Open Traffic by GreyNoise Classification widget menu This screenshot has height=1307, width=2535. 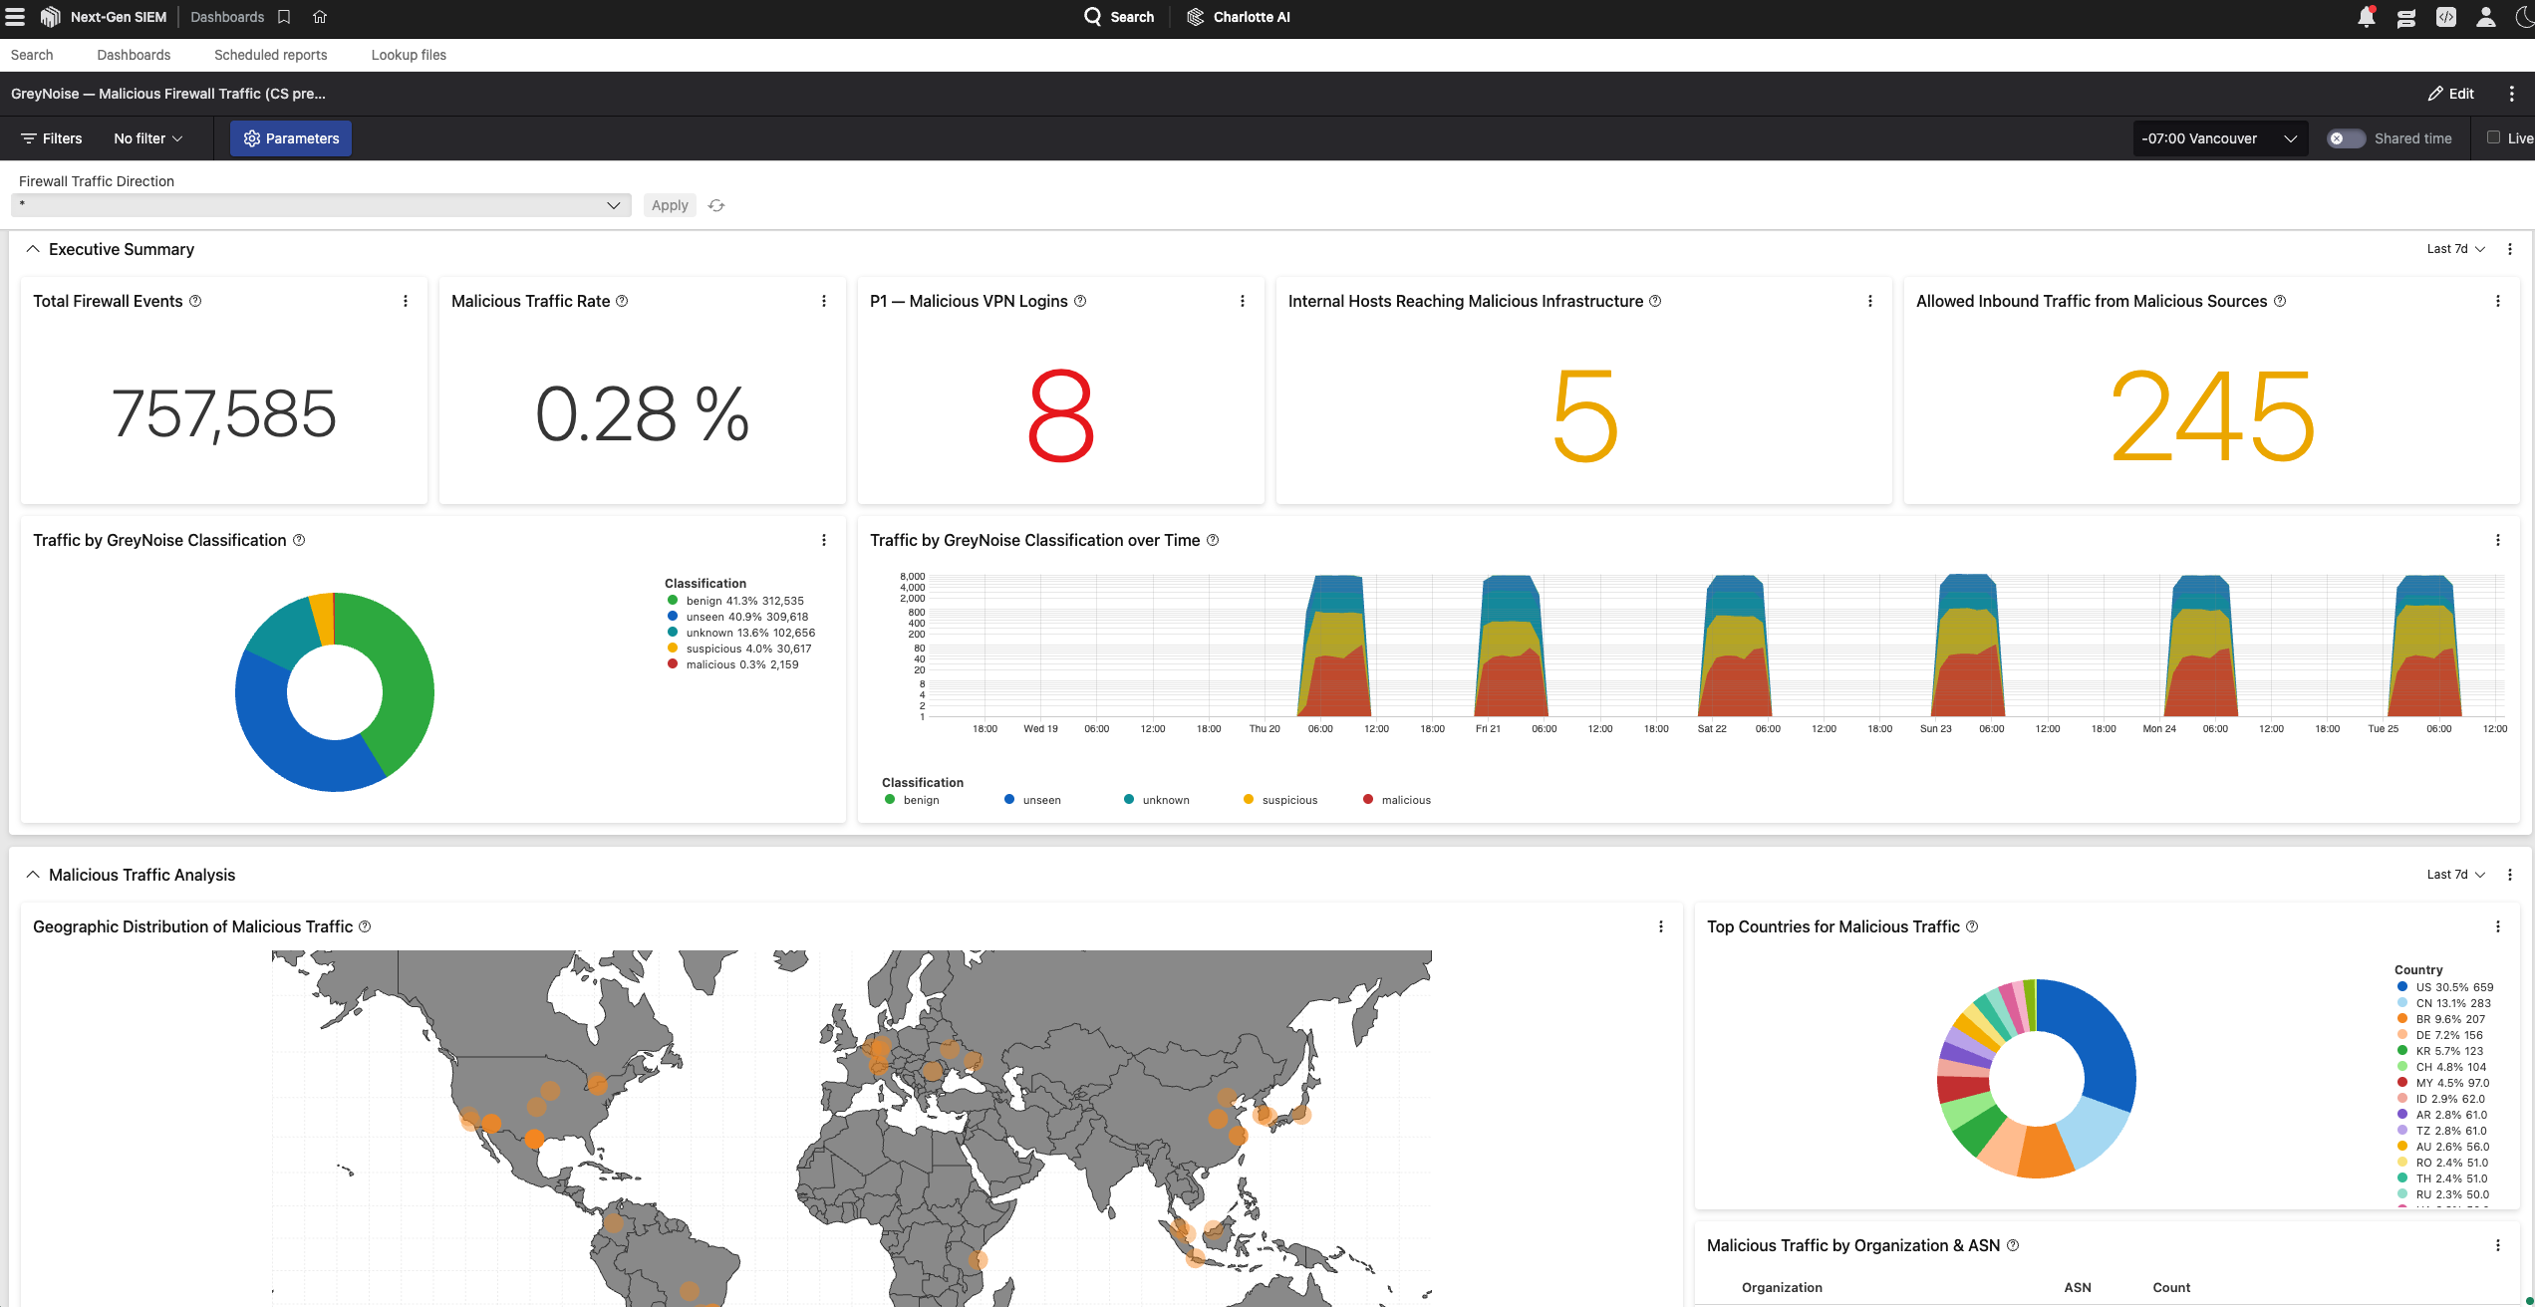pos(824,540)
